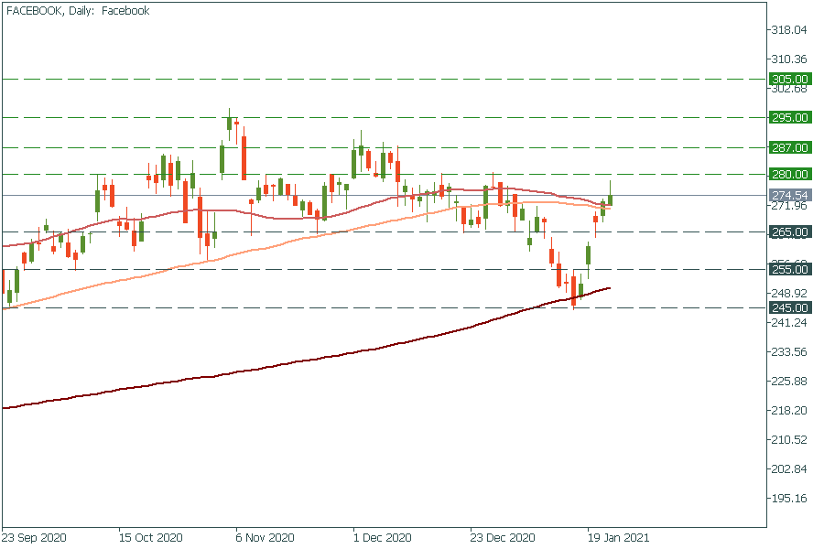Click the 6 Nov 2020 date label

266,538
